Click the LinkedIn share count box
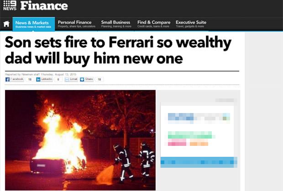The width and height of the screenshot is (283, 191). point(58,79)
